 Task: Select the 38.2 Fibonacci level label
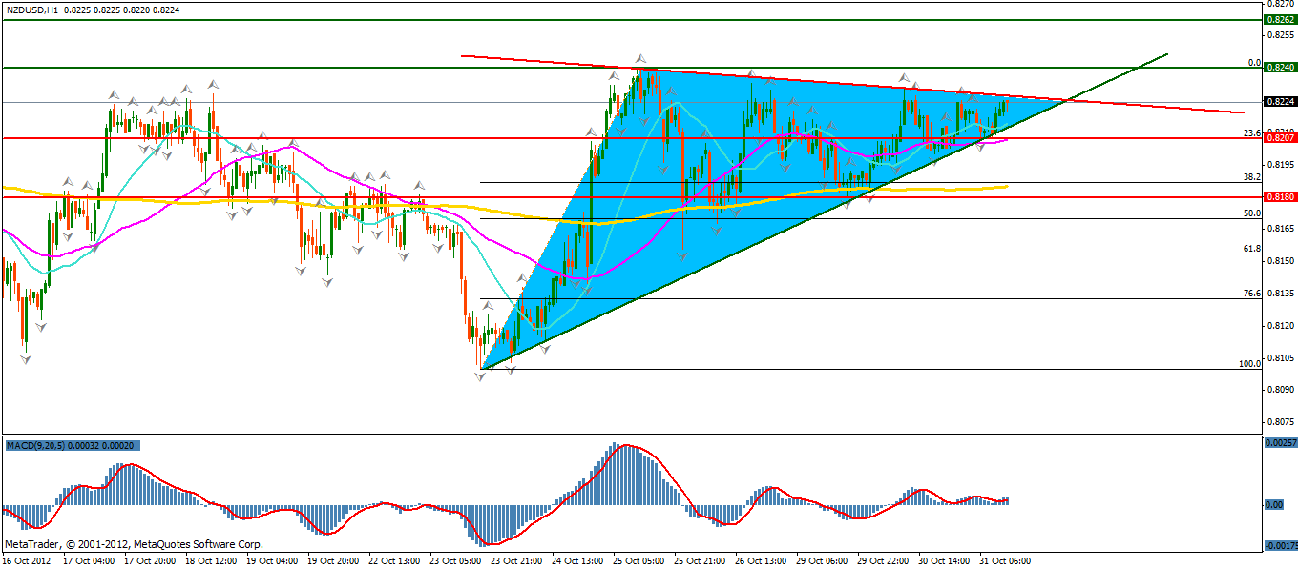tap(1252, 176)
